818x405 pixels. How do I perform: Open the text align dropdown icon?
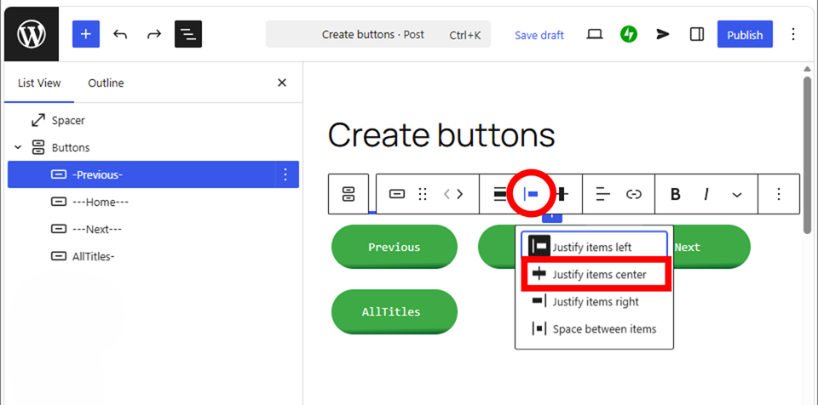point(603,194)
